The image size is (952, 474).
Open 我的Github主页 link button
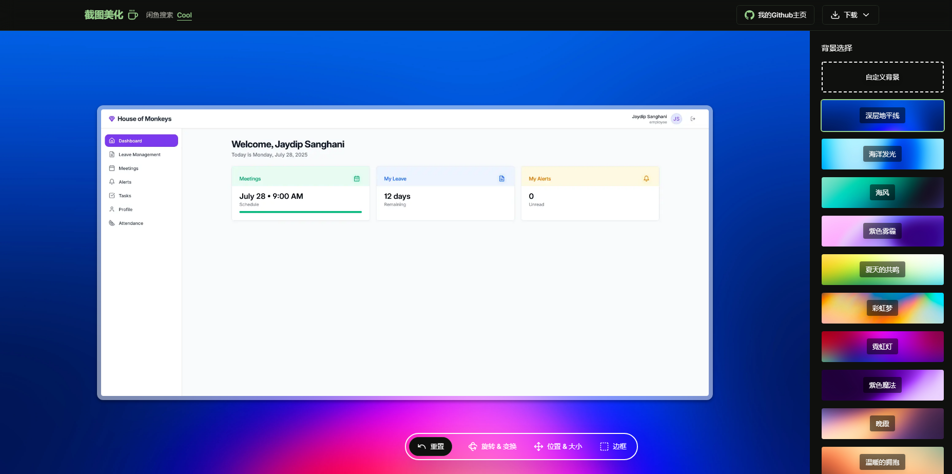pos(775,15)
